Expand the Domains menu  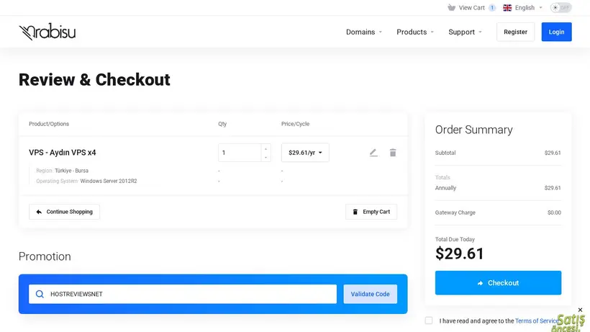point(364,32)
